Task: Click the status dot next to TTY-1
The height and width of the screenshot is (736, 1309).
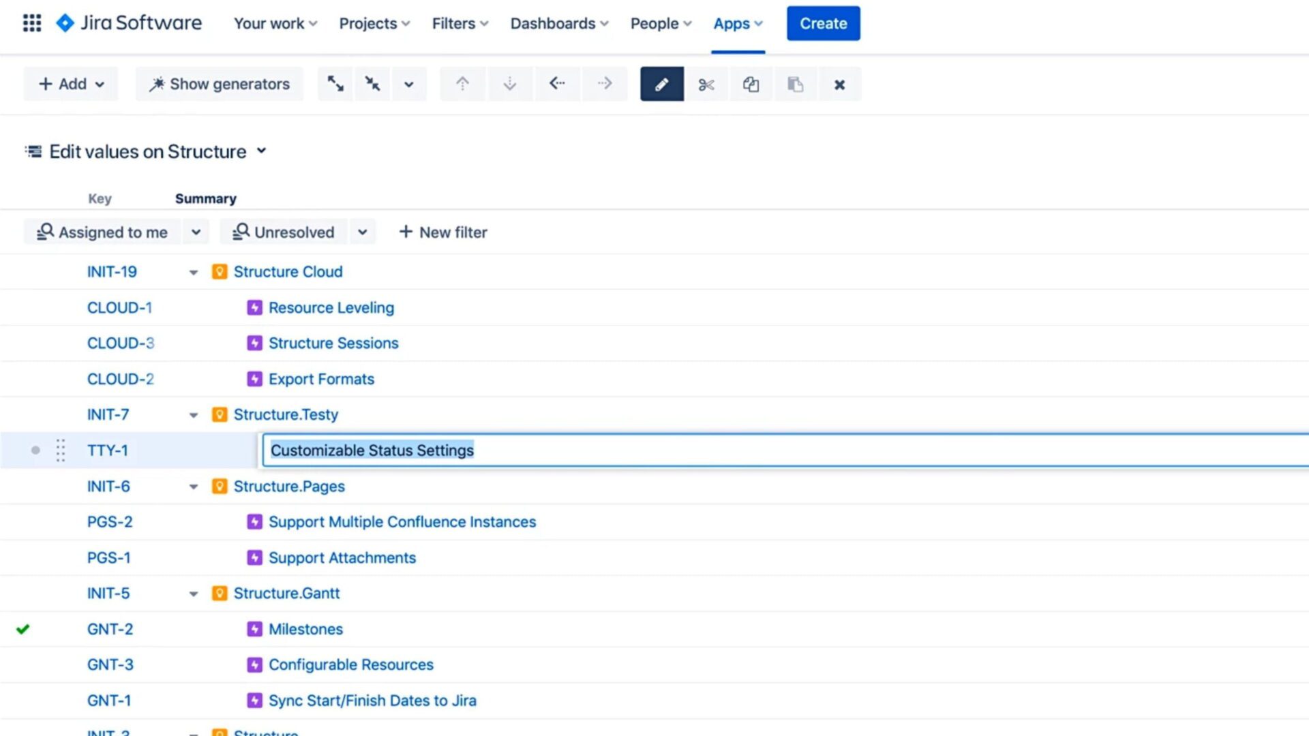Action: click(35, 450)
